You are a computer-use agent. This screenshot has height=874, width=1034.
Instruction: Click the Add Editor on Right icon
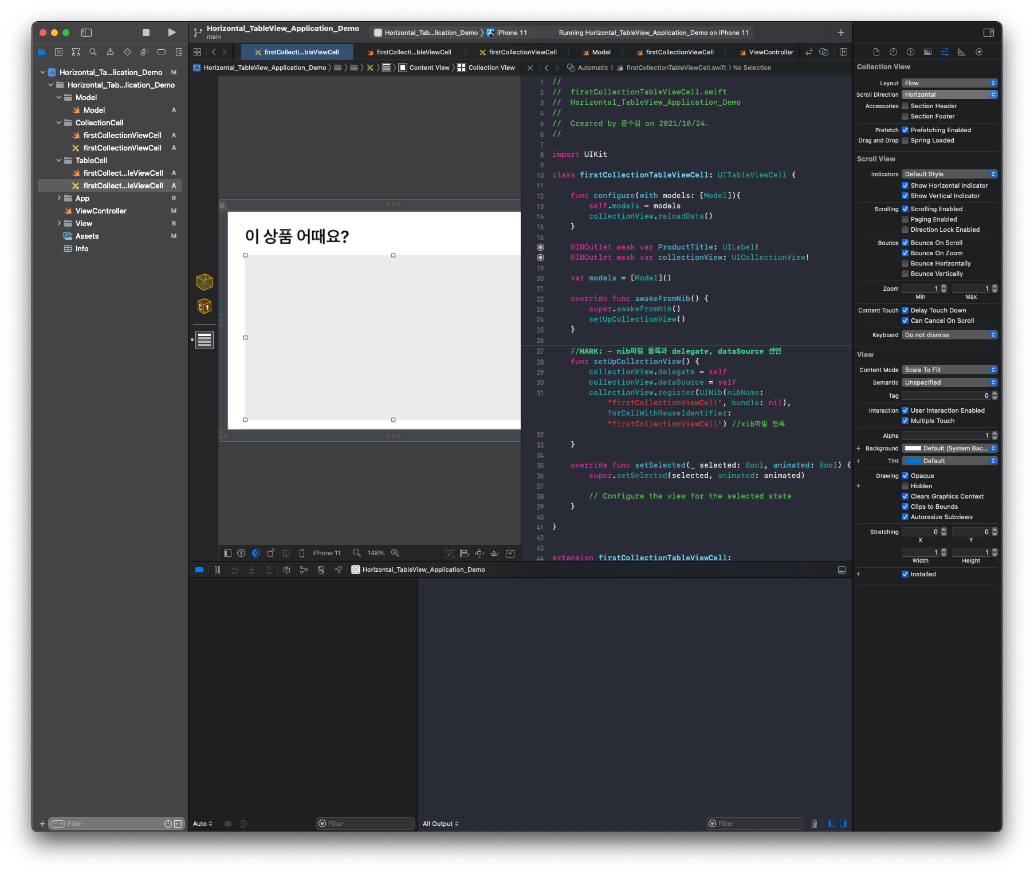pyautogui.click(x=843, y=52)
